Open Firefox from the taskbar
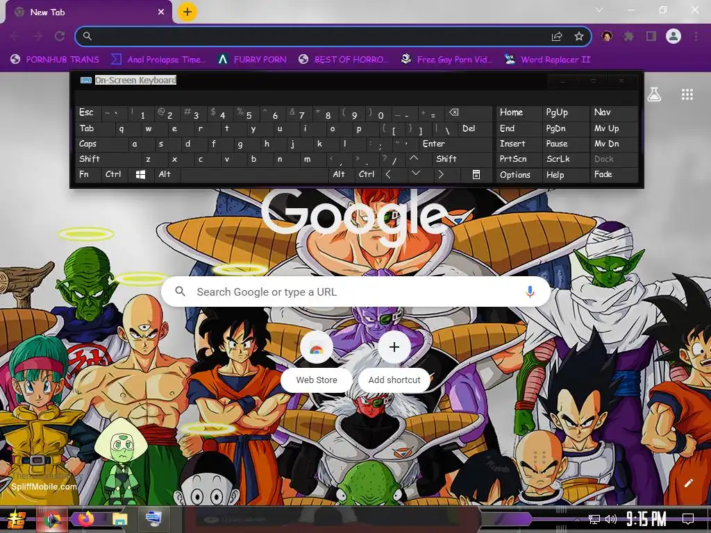Image resolution: width=711 pixels, height=533 pixels. pyautogui.click(x=85, y=519)
